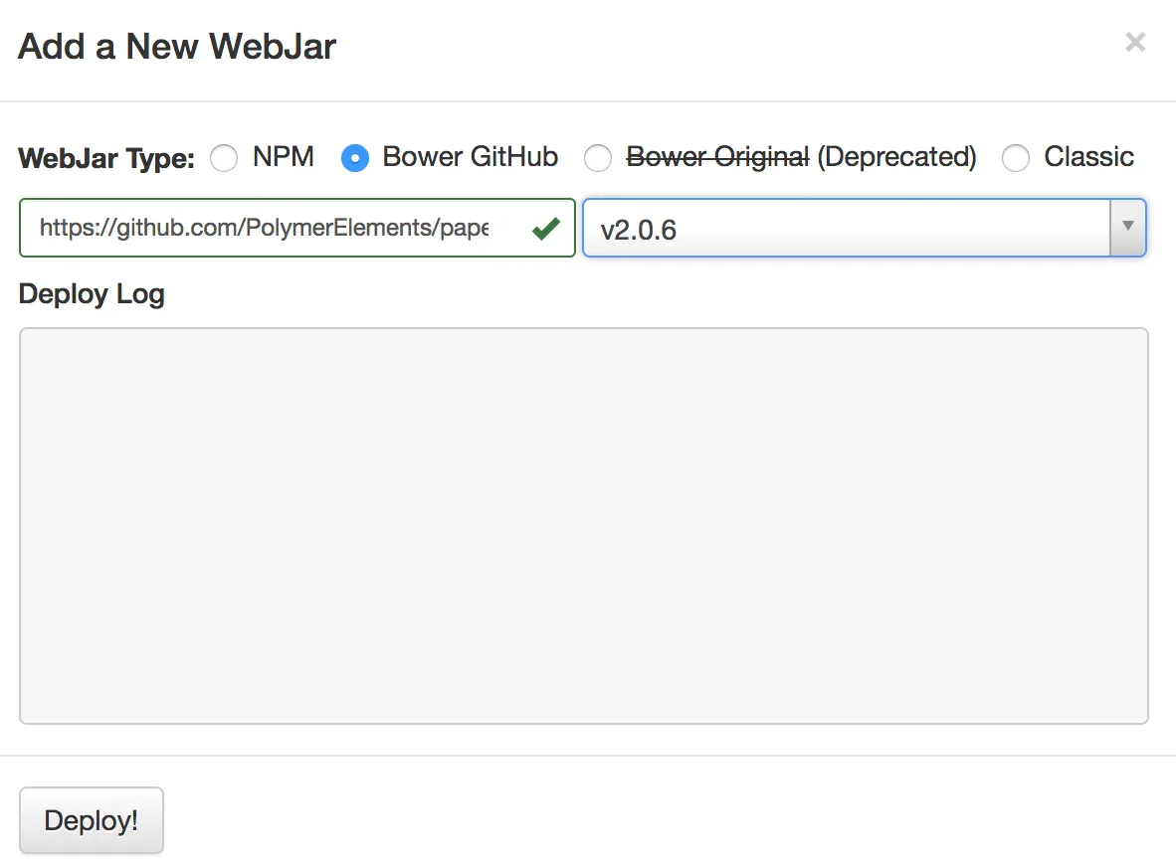1176x868 pixels.
Task: Click the Add a New WebJar title
Action: (x=175, y=46)
